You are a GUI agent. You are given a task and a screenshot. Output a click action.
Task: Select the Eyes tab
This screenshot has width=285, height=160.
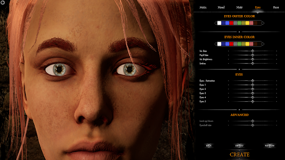tap(258, 7)
